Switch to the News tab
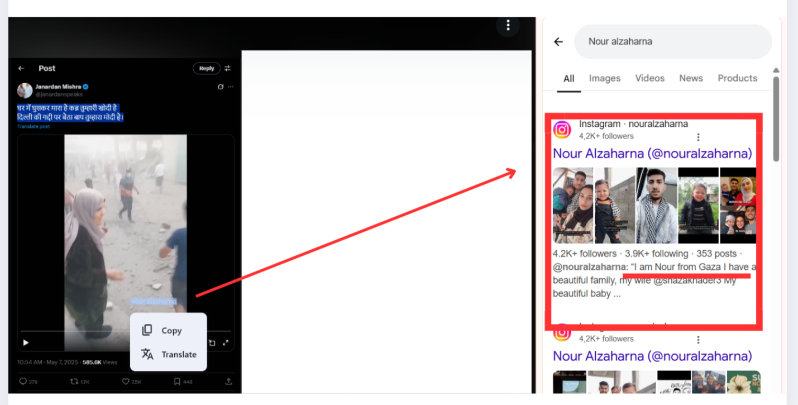Screen dimensions: 798x405 [691, 78]
